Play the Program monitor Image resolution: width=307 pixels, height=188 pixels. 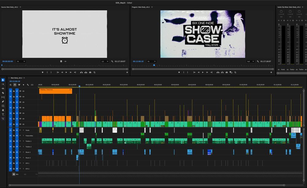(203, 72)
